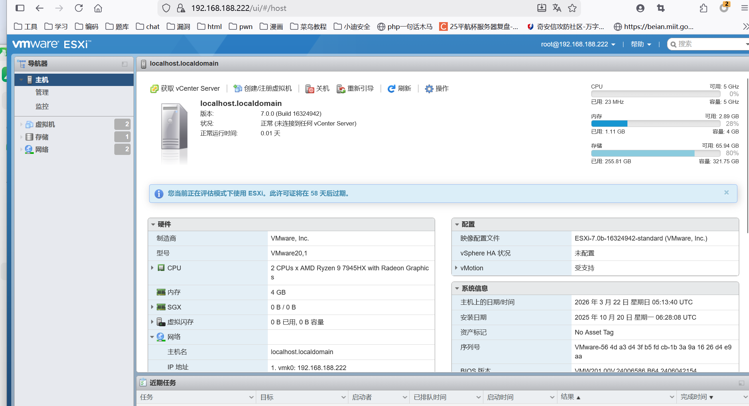Open Virtual Machines (虚拟机) in navigator
Screen dimensions: 749x406
point(45,124)
